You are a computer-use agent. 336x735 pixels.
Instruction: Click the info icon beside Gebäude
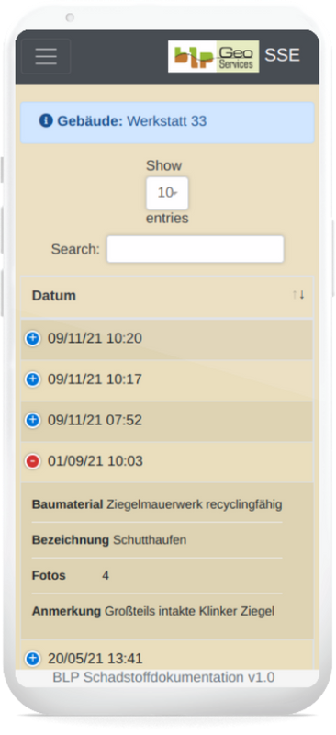(46, 121)
